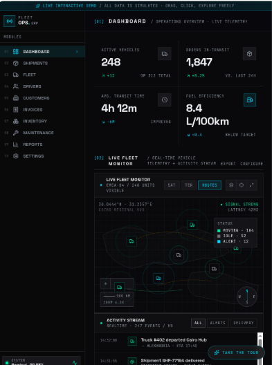Click ZOOM 6.2X indicator on map

[x=114, y=302]
